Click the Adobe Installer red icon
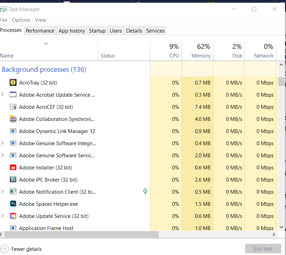Viewport: 286px width, 255px height. 13,167
